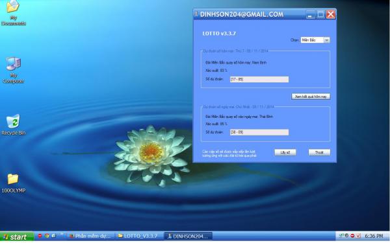Select the Recycle Bin icon
This screenshot has width=390, height=243.
(14, 124)
